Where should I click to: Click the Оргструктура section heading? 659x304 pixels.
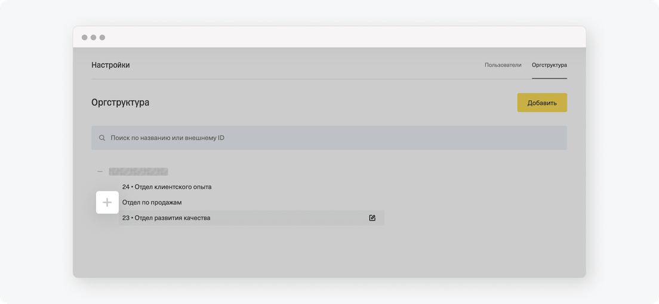pyautogui.click(x=120, y=103)
